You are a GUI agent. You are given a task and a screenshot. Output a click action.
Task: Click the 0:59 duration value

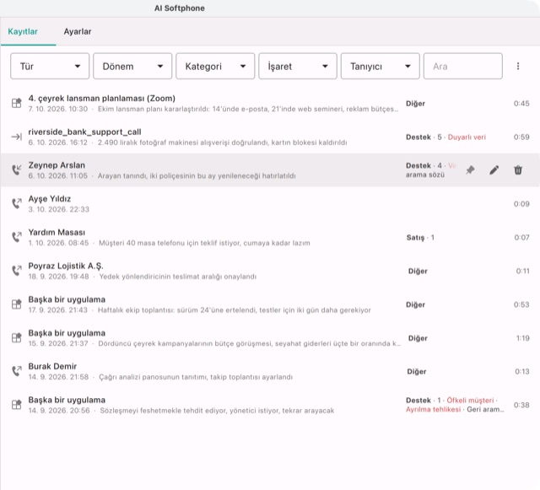pos(521,137)
